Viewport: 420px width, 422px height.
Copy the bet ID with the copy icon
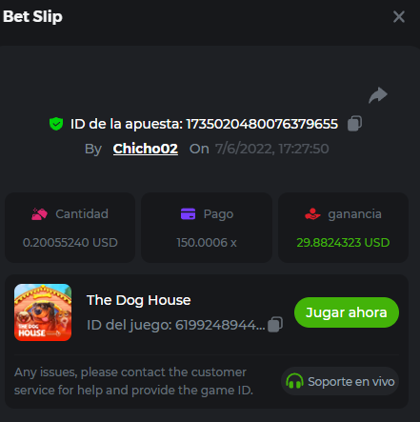coord(354,124)
